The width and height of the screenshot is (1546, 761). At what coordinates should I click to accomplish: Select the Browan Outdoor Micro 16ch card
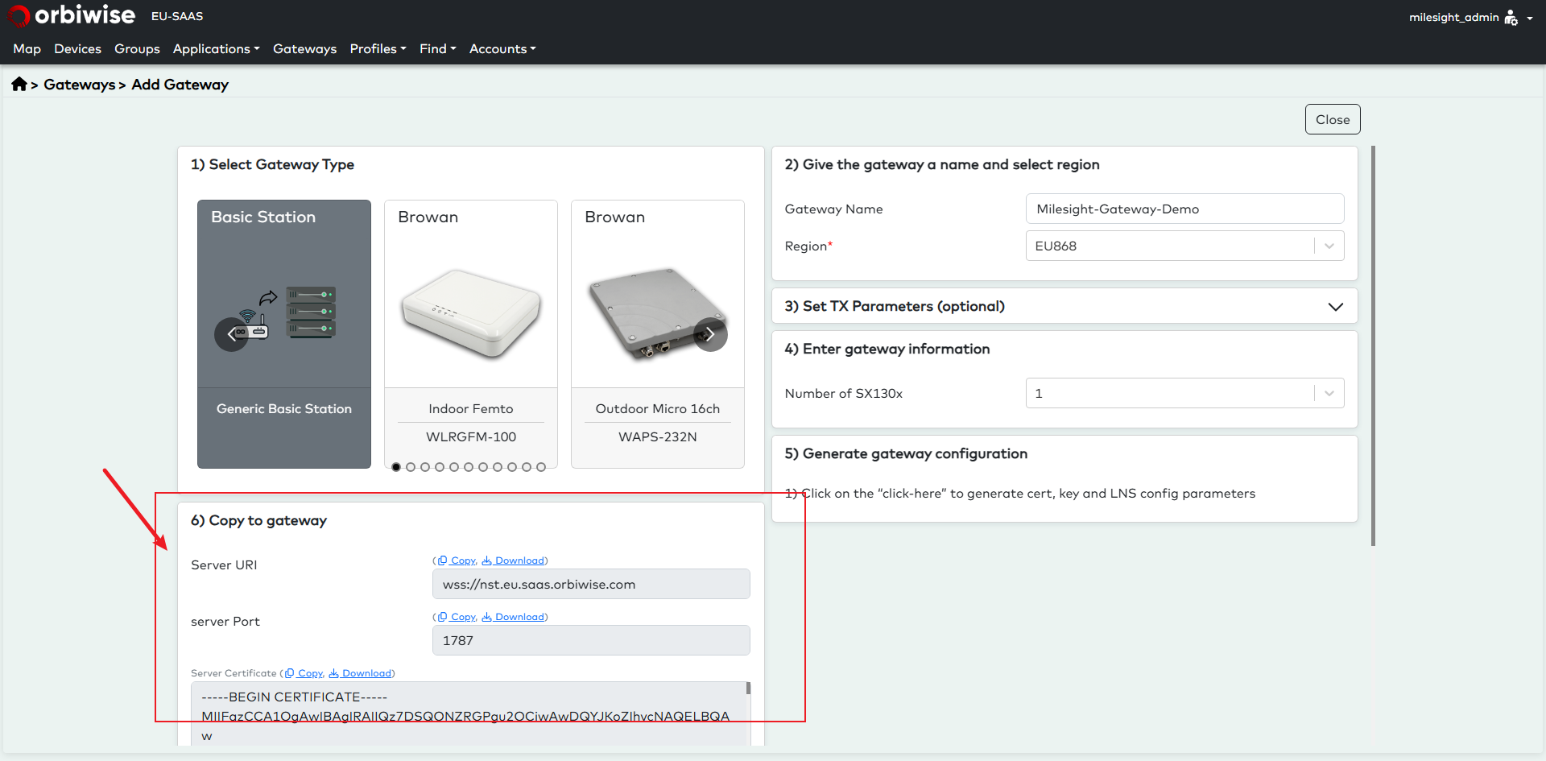[658, 333]
